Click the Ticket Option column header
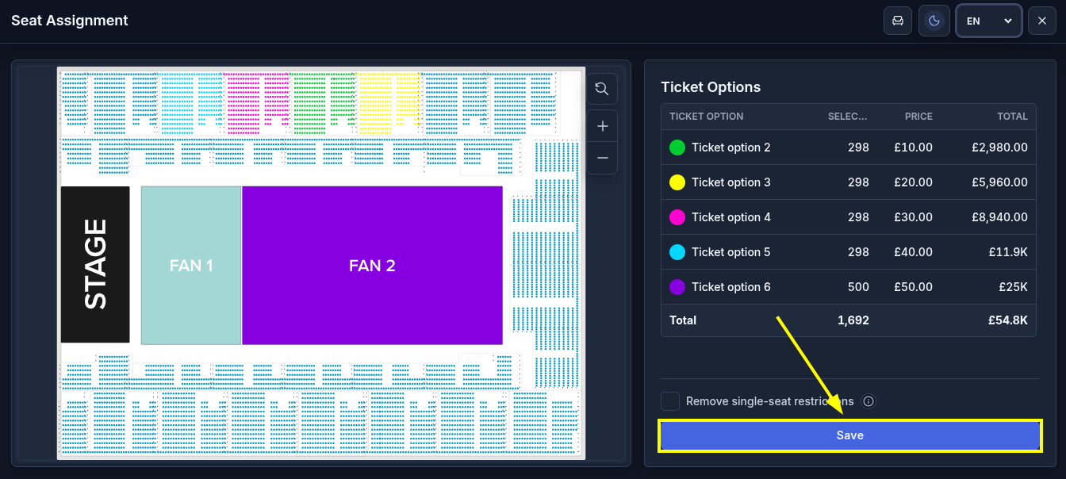Viewport: 1066px width, 479px height. point(707,117)
